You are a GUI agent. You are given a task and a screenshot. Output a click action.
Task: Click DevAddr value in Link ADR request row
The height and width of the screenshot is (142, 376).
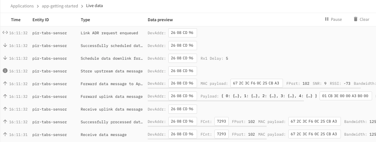pos(182,33)
